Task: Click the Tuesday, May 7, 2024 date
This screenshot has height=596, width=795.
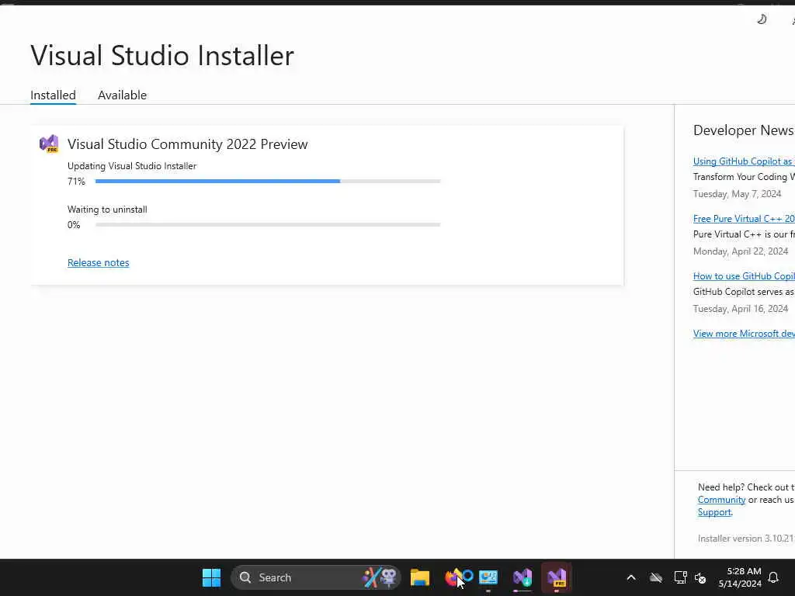Action: tap(738, 193)
